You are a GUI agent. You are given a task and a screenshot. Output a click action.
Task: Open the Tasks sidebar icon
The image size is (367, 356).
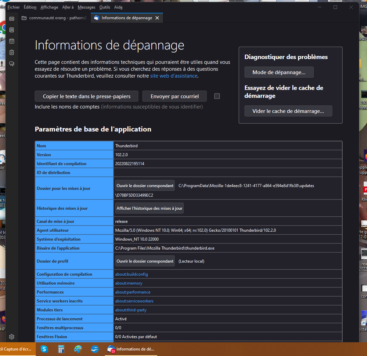click(11, 52)
